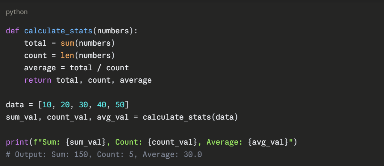
Task: Click calculate_stats in the function definition
Action: coord(58,31)
